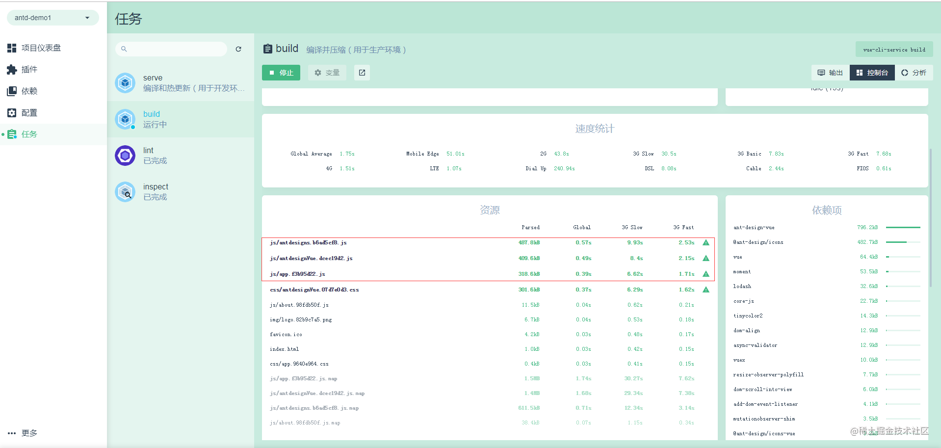Open the 配置 configuration page

click(x=29, y=112)
